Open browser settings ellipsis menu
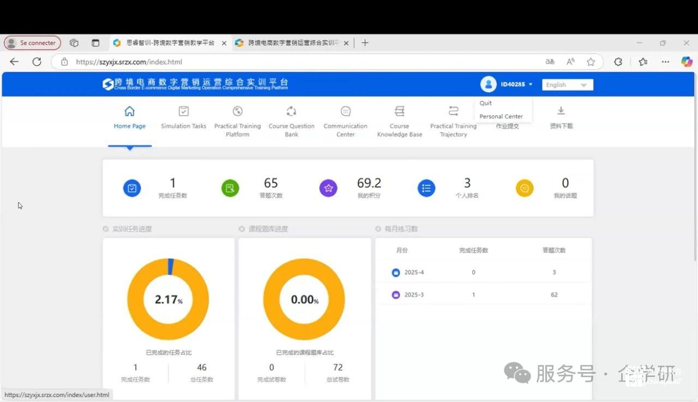This screenshot has height=402, width=698. 665,62
